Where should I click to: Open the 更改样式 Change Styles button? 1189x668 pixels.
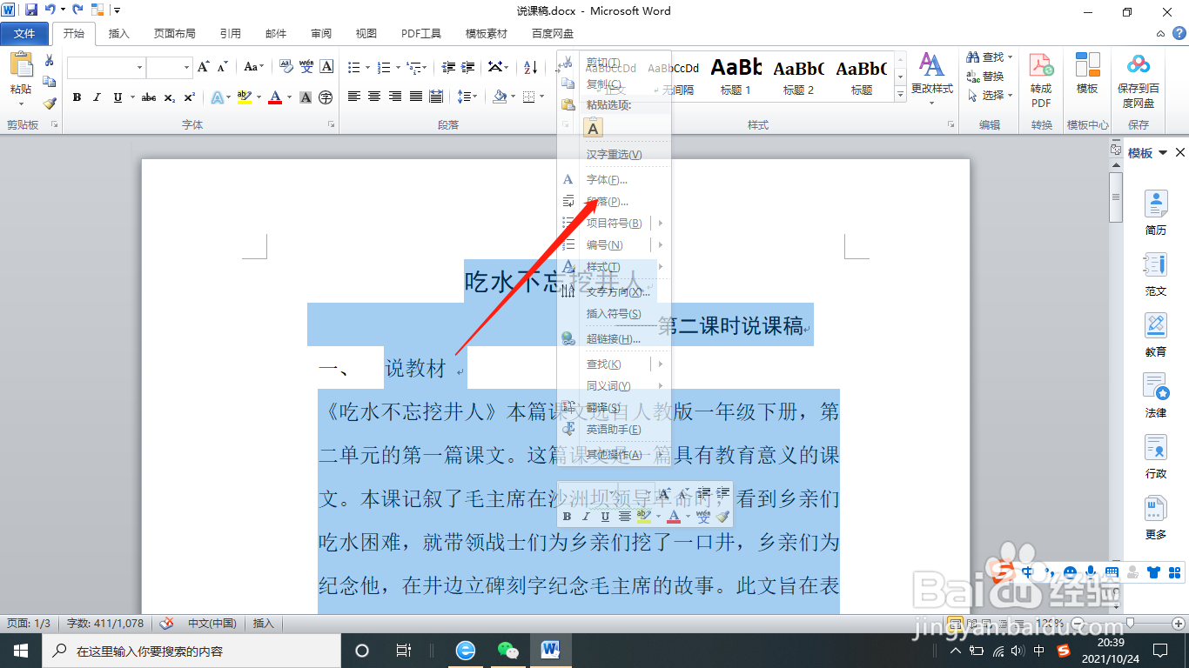[931, 78]
